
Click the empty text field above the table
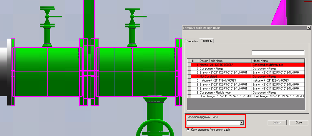click(x=278, y=53)
